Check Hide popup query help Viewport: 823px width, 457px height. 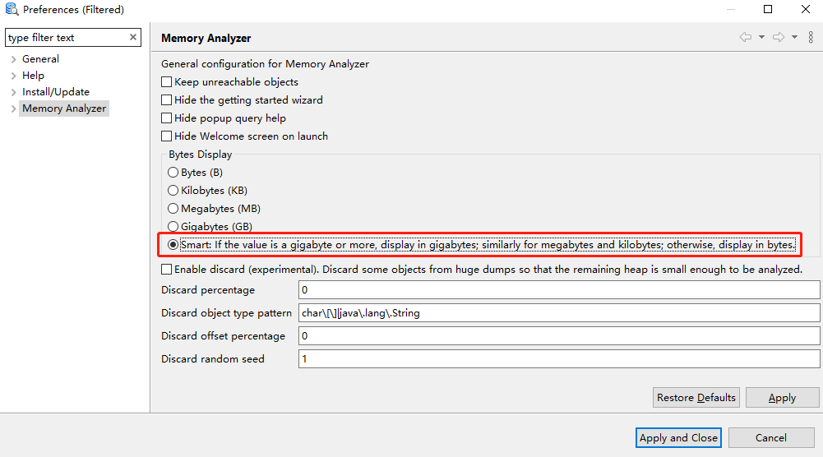166,118
